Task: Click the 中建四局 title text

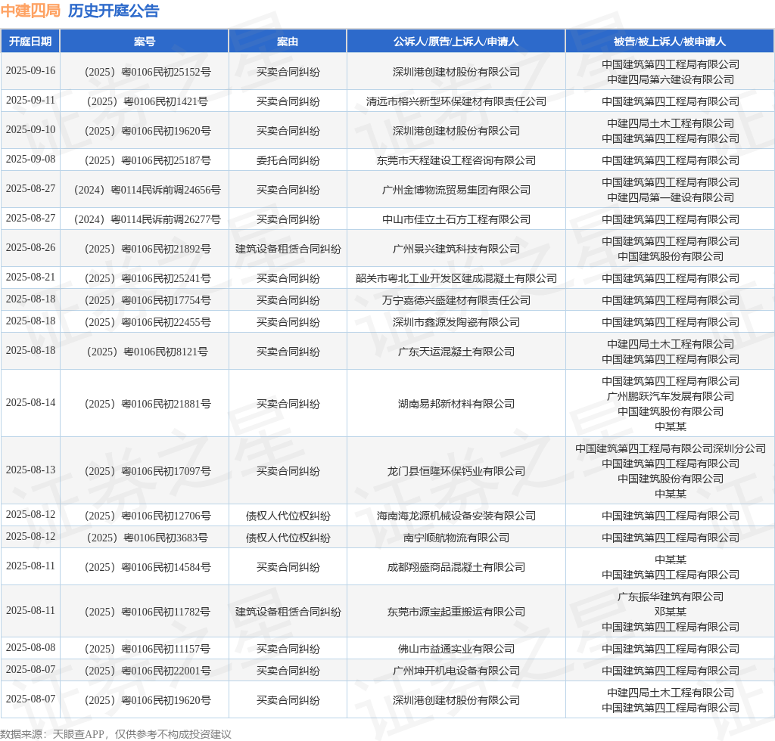Action: (30, 11)
